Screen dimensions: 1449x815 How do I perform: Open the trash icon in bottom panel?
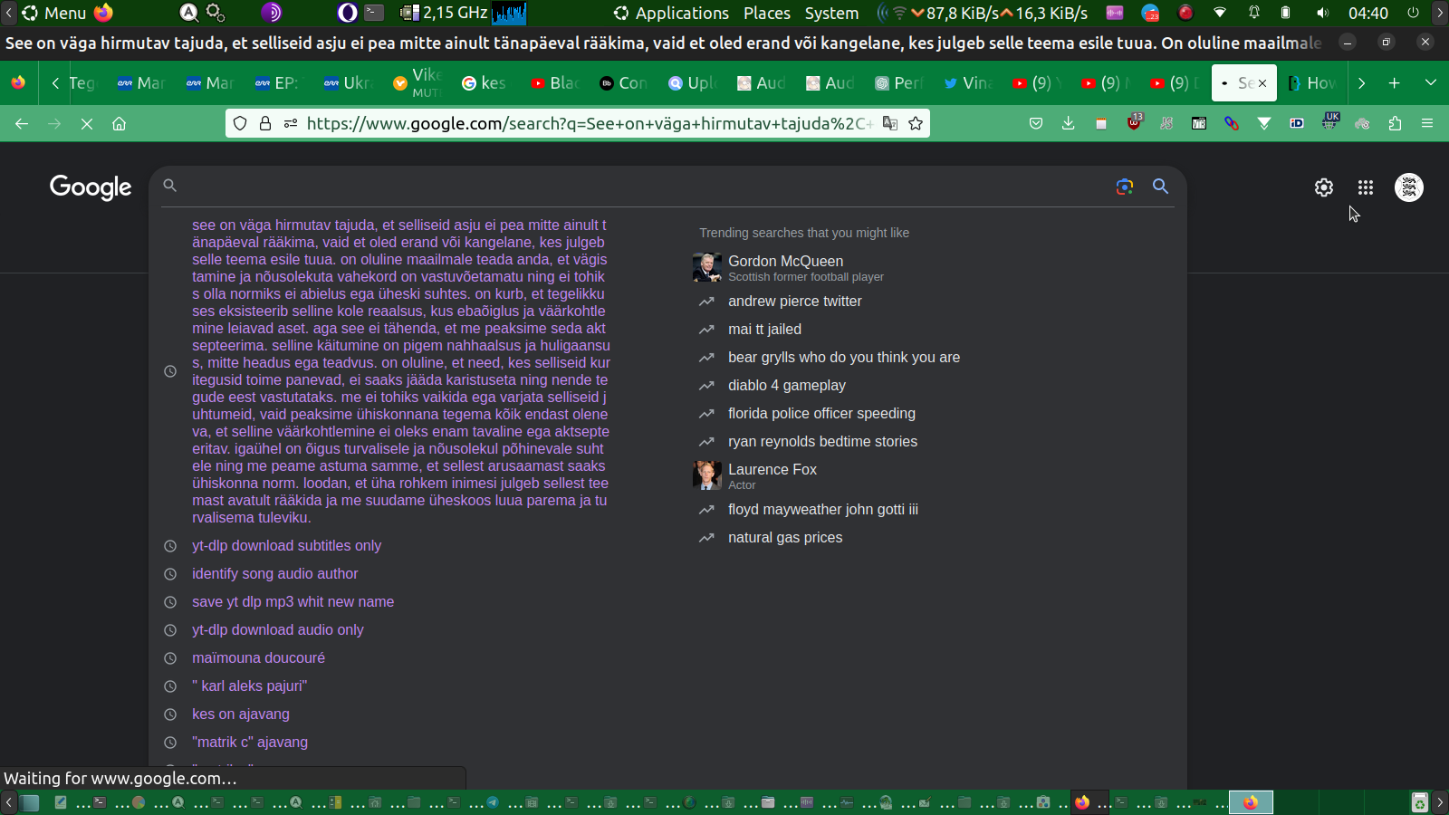(x=1420, y=802)
